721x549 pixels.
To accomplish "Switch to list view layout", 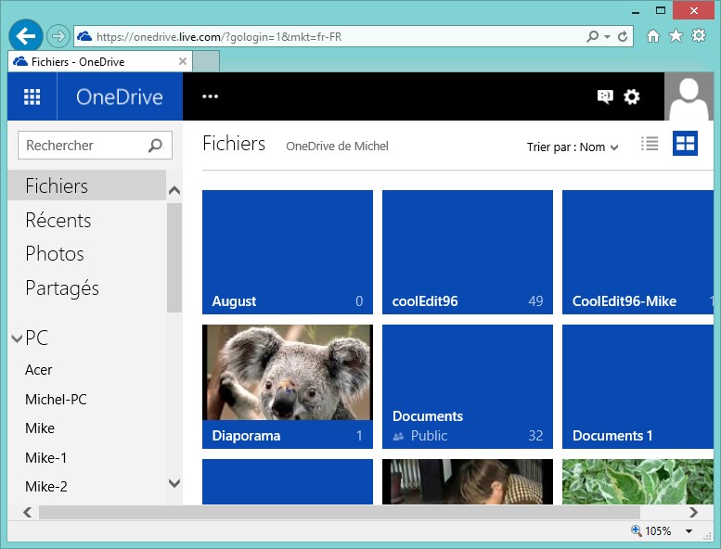I will [650, 144].
